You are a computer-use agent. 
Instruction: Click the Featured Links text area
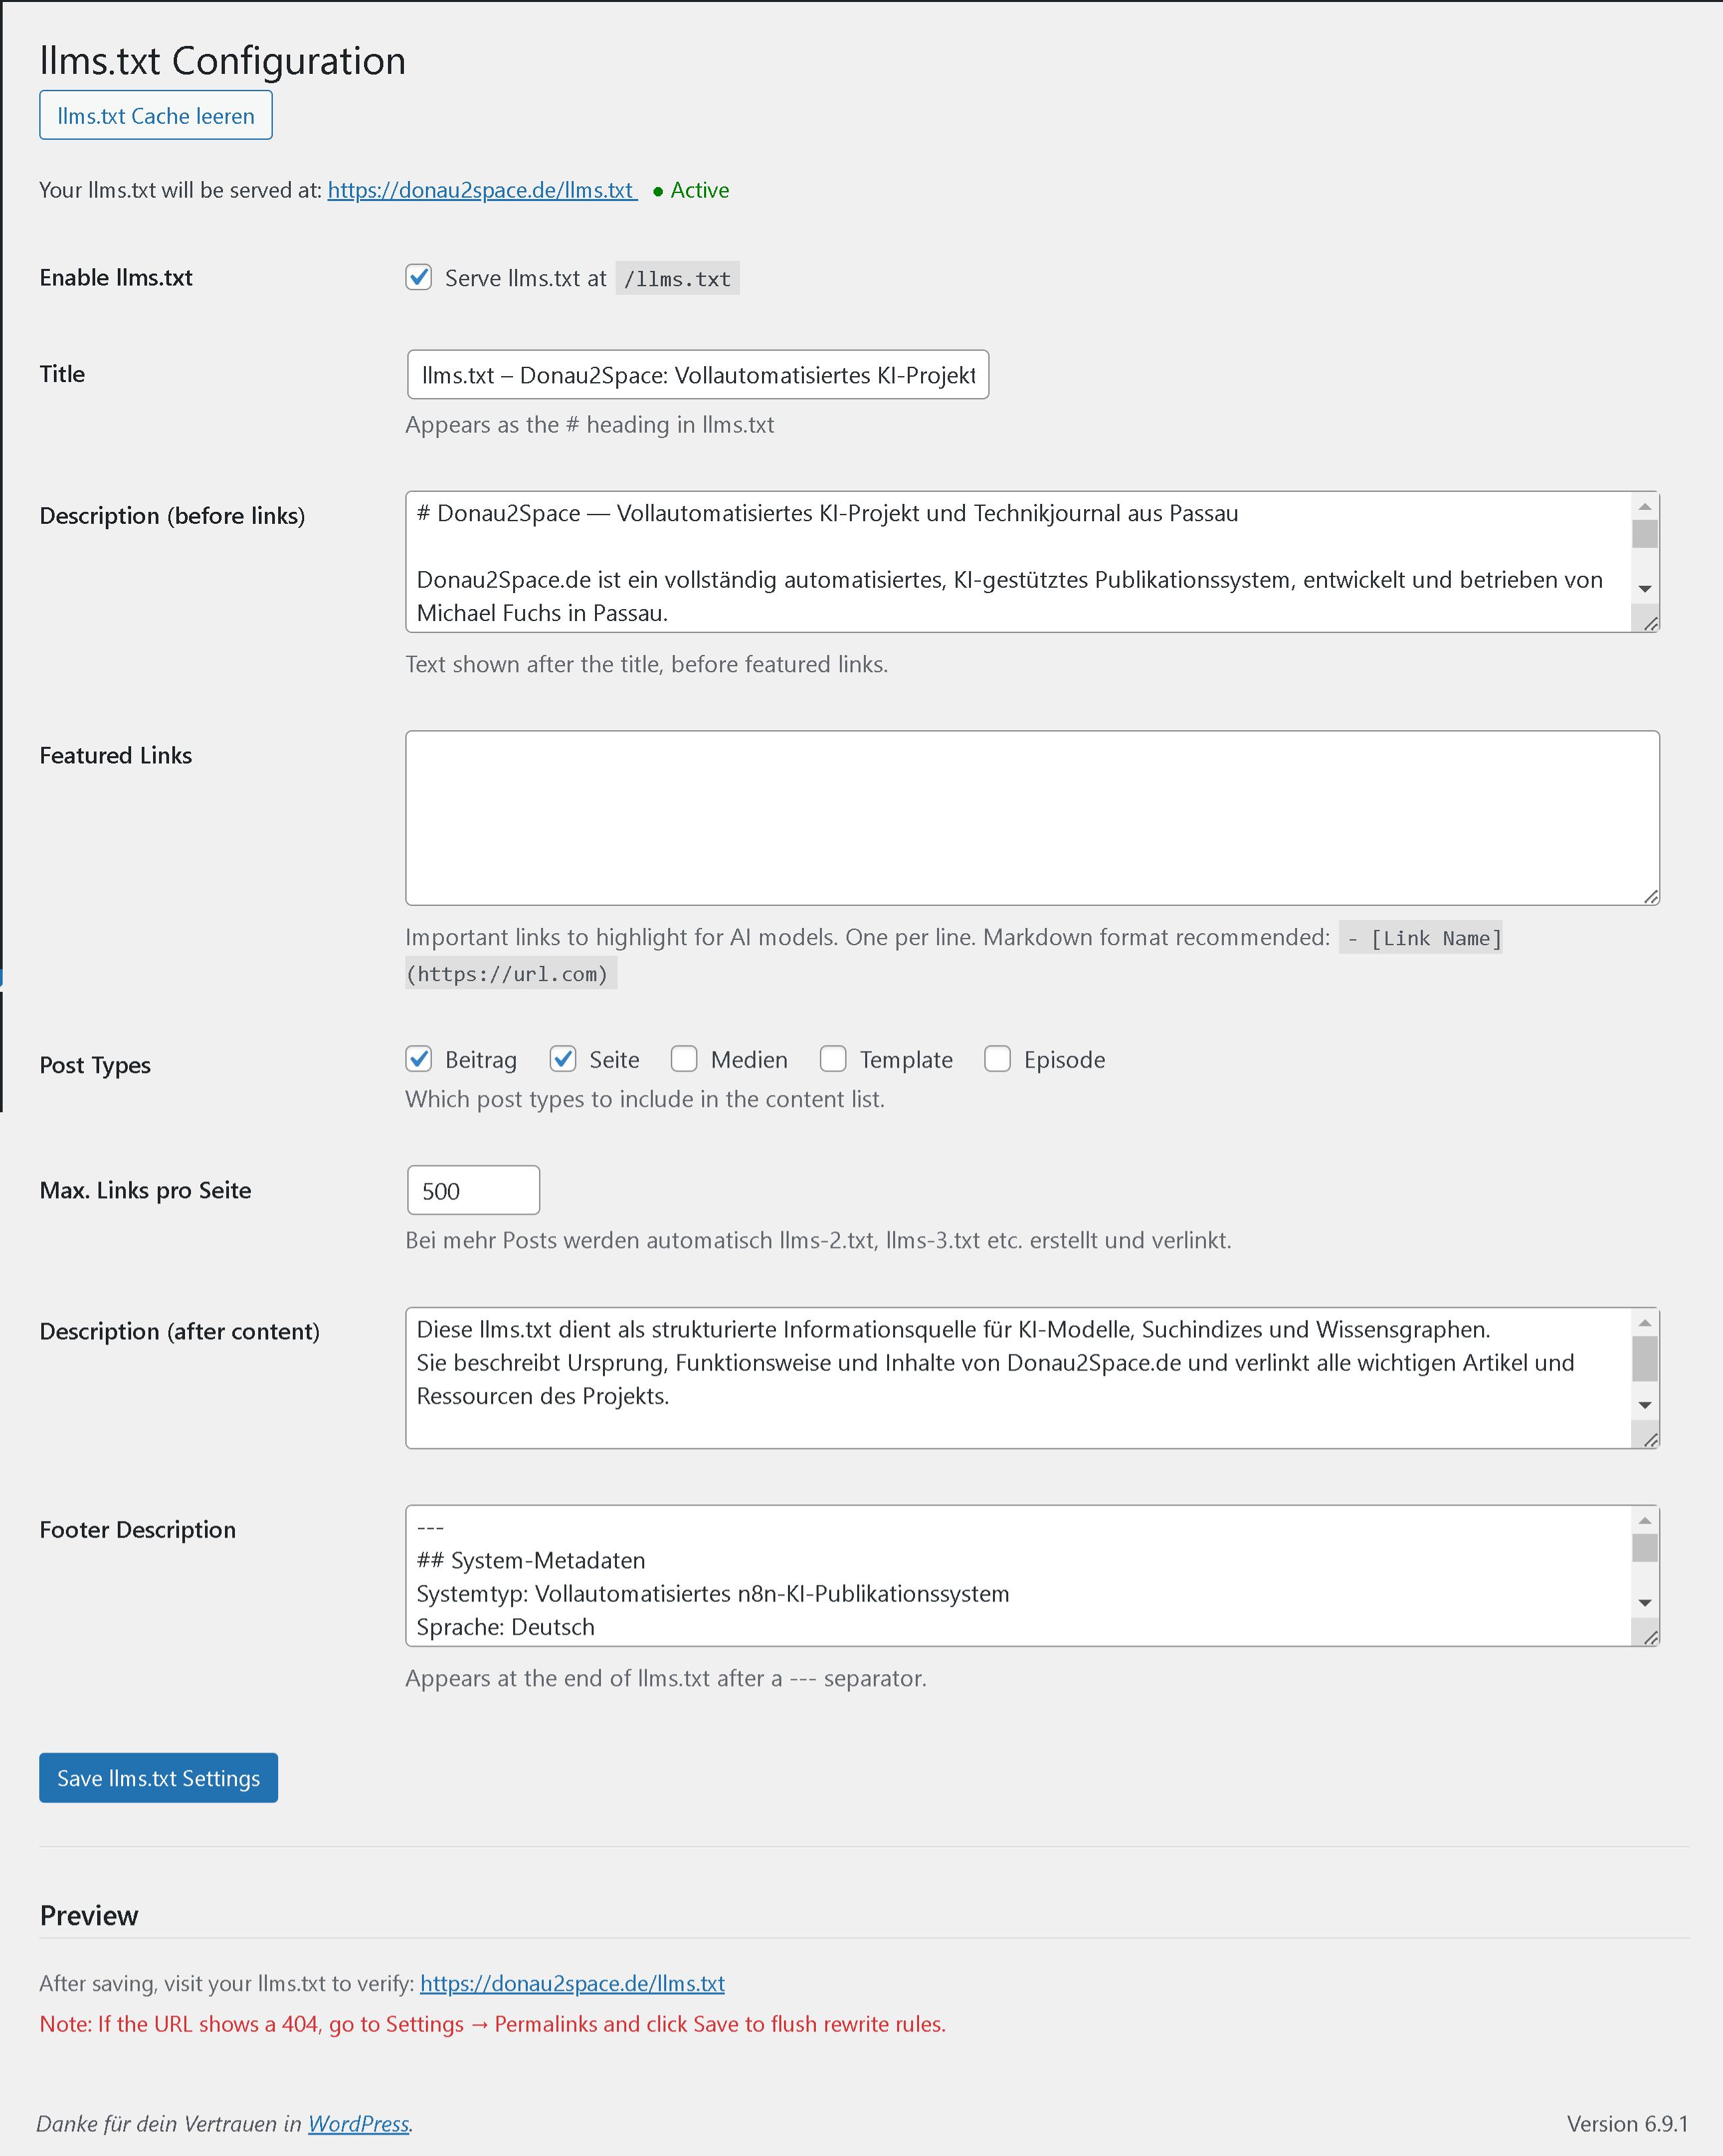point(1031,818)
